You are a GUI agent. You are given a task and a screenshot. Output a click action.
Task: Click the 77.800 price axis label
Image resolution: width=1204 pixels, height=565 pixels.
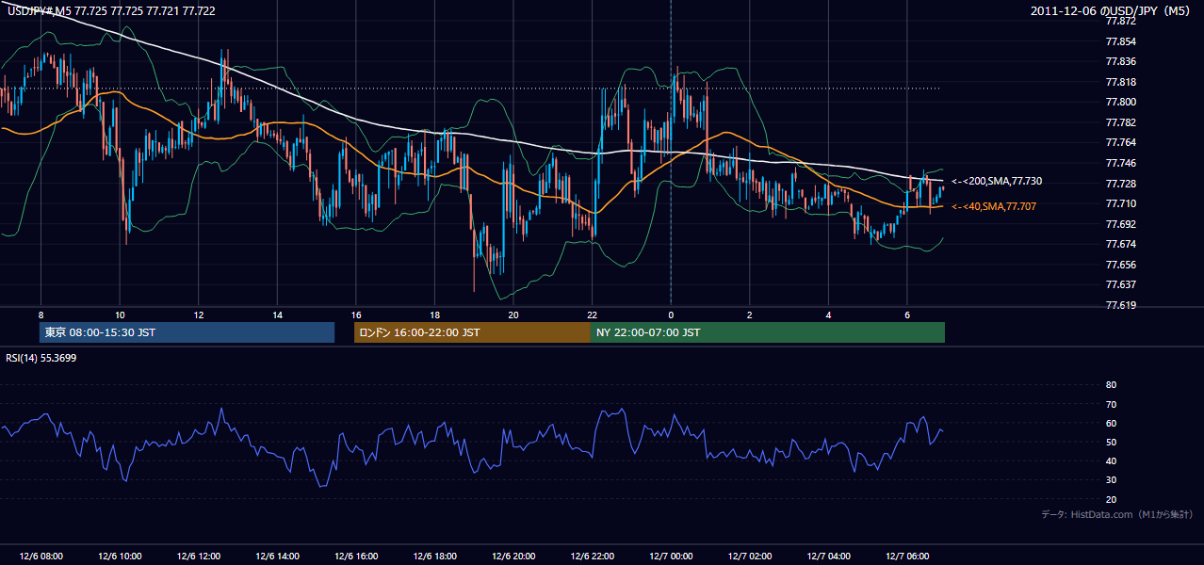[x=1123, y=102]
